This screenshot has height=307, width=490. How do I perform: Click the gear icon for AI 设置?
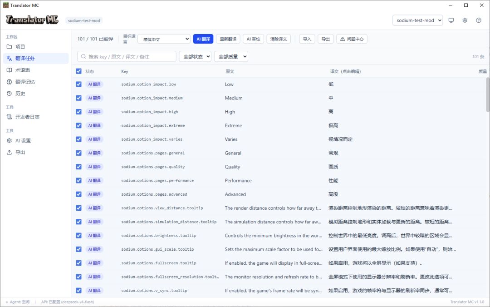tap(10, 141)
